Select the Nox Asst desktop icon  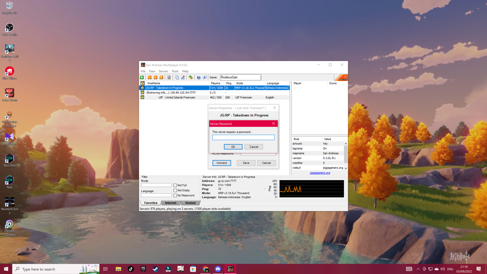point(10,160)
